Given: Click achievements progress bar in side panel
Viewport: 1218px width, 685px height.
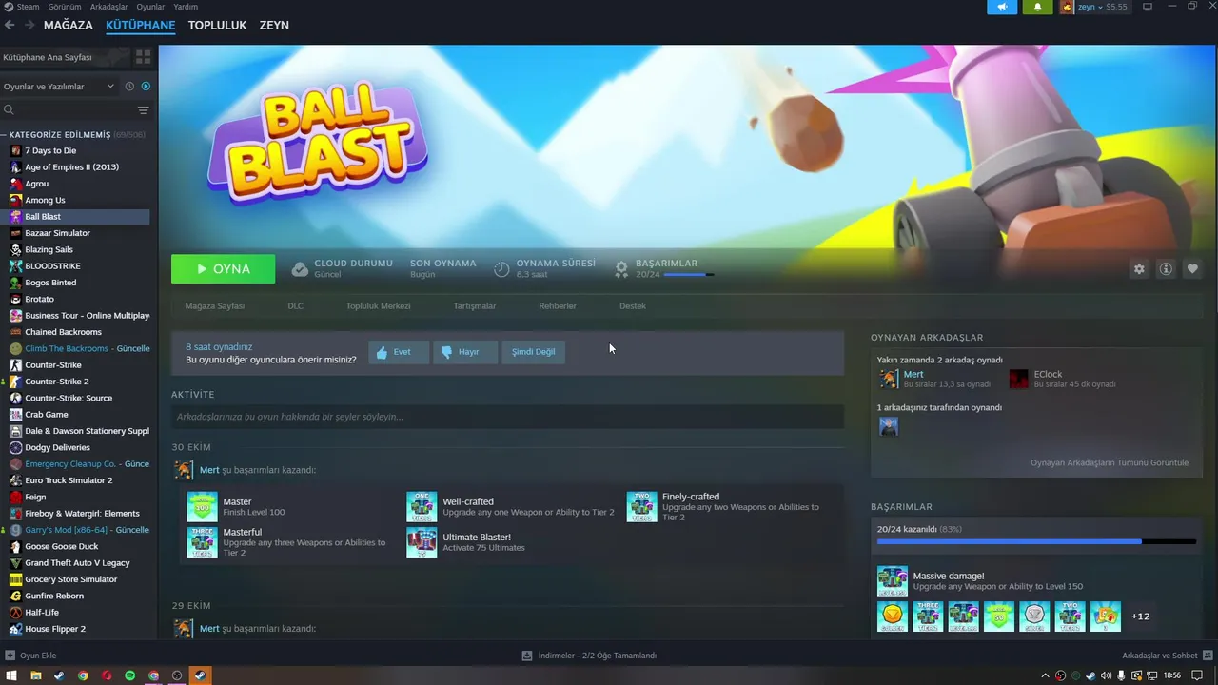Looking at the screenshot, I should (1036, 541).
